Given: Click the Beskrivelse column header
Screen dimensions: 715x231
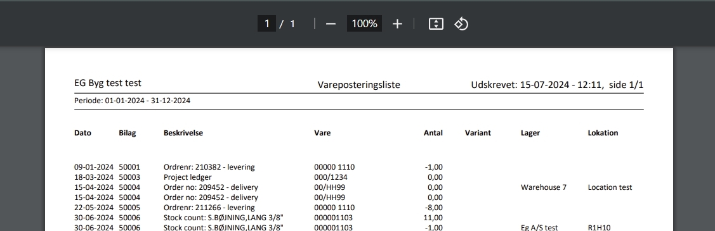Looking at the screenshot, I should click(183, 134).
